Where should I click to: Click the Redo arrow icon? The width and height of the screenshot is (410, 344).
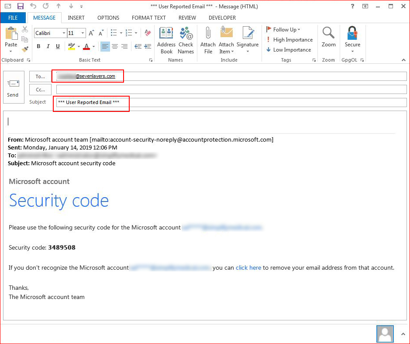pos(45,6)
